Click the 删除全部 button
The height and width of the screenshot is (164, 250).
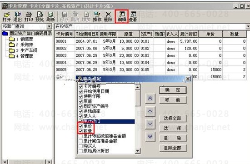click(x=173, y=148)
